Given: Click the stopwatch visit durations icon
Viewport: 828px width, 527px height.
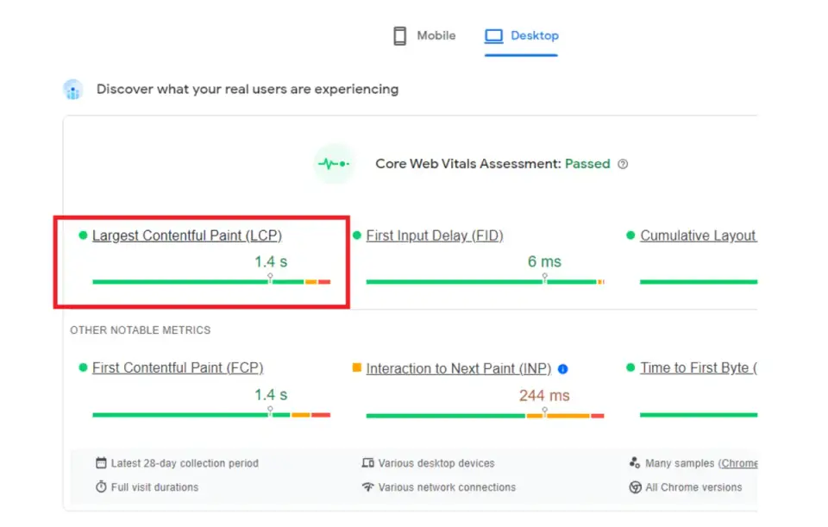Looking at the screenshot, I should (101, 486).
